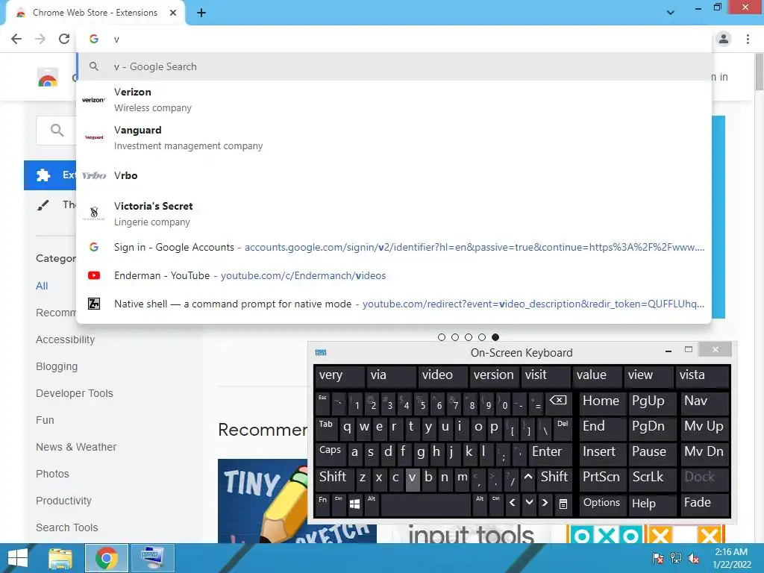Select Developer Tools category
This screenshot has height=573, width=764.
75,393
